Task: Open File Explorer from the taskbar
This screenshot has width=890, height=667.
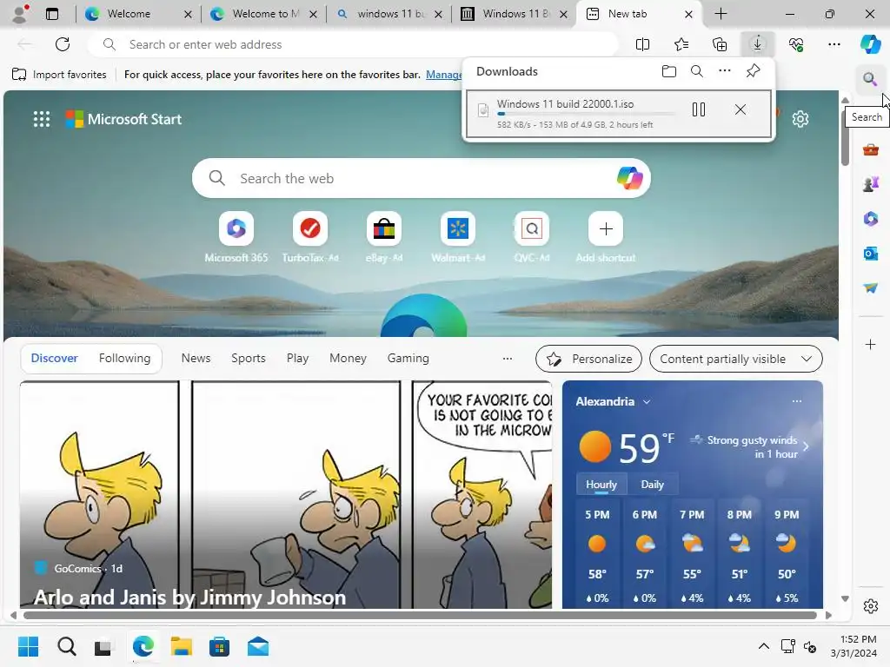Action: click(x=182, y=646)
